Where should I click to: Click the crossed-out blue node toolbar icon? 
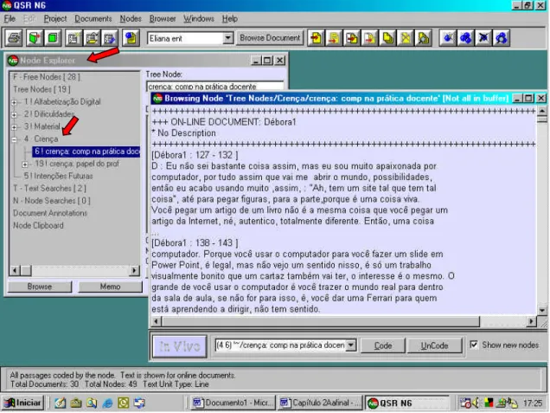[483, 37]
